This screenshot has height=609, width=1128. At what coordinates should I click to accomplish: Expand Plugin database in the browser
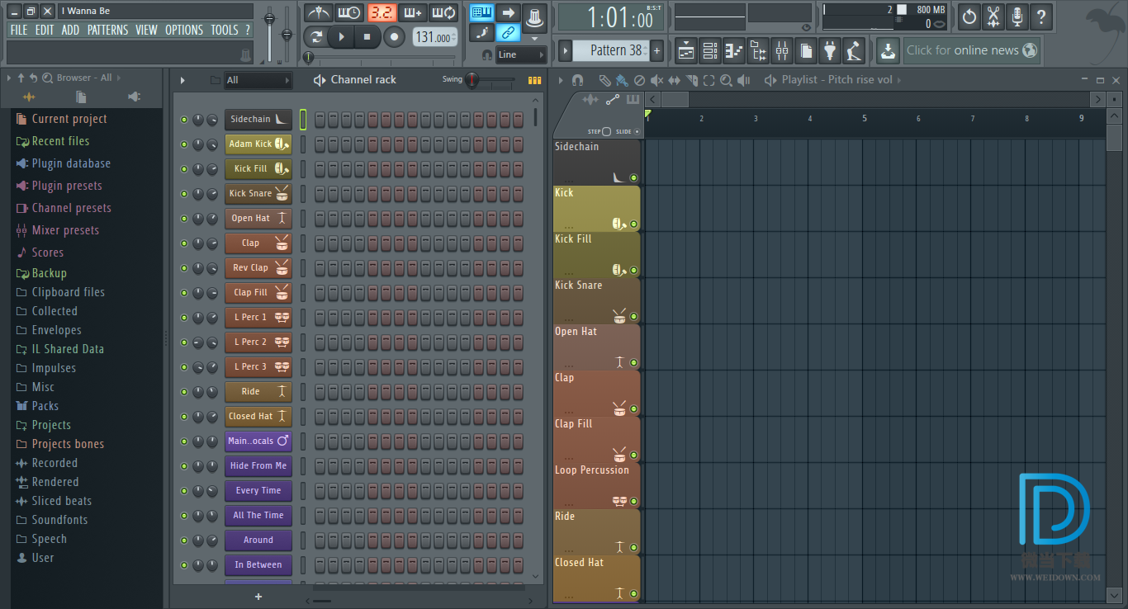pyautogui.click(x=70, y=163)
